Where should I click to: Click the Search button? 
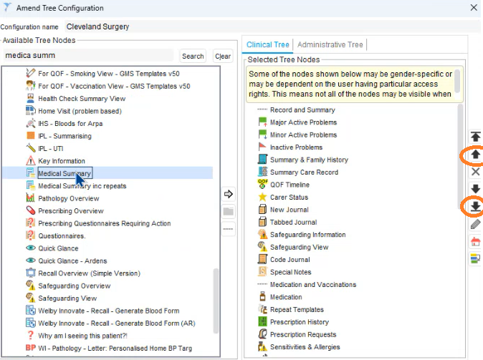coord(193,56)
